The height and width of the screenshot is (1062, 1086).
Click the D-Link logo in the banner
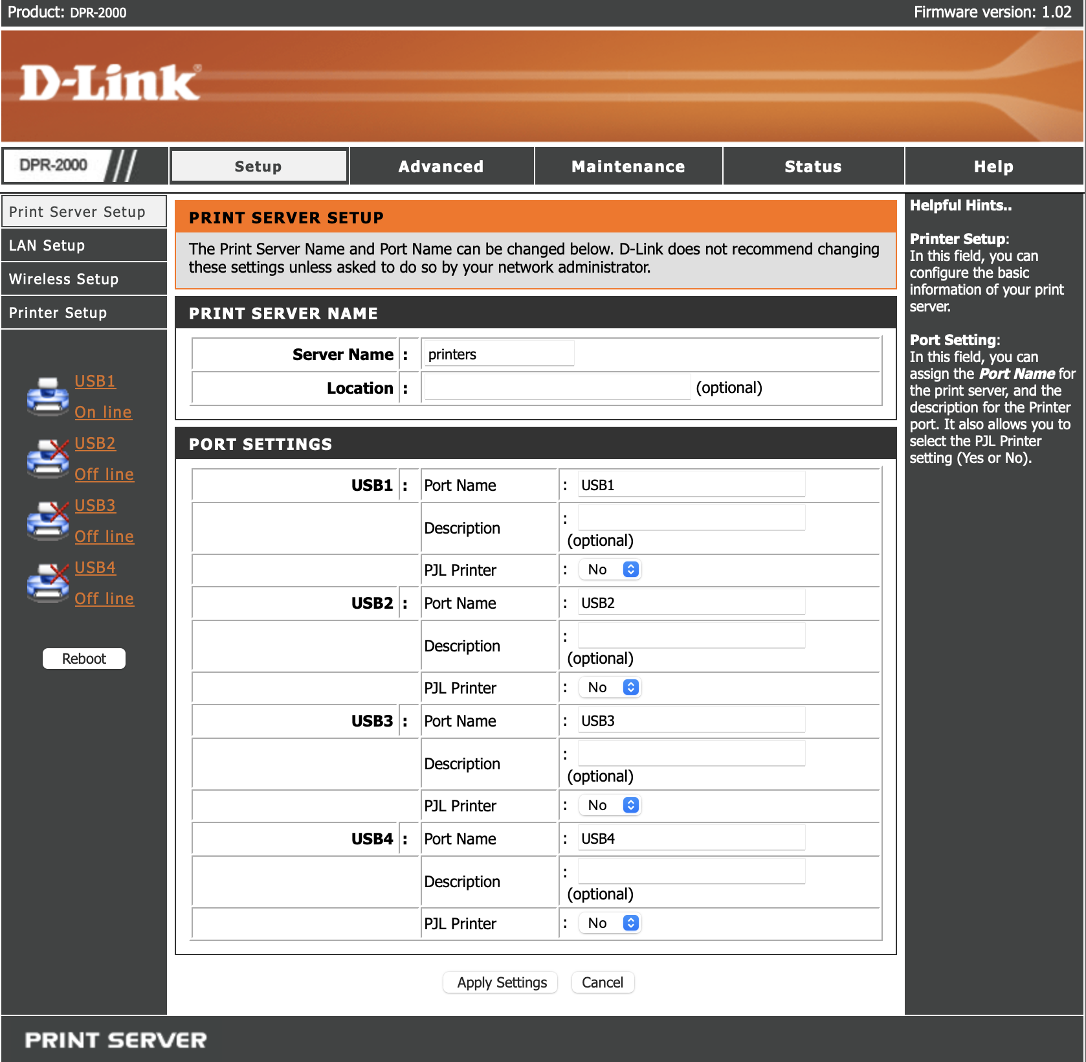point(111,83)
